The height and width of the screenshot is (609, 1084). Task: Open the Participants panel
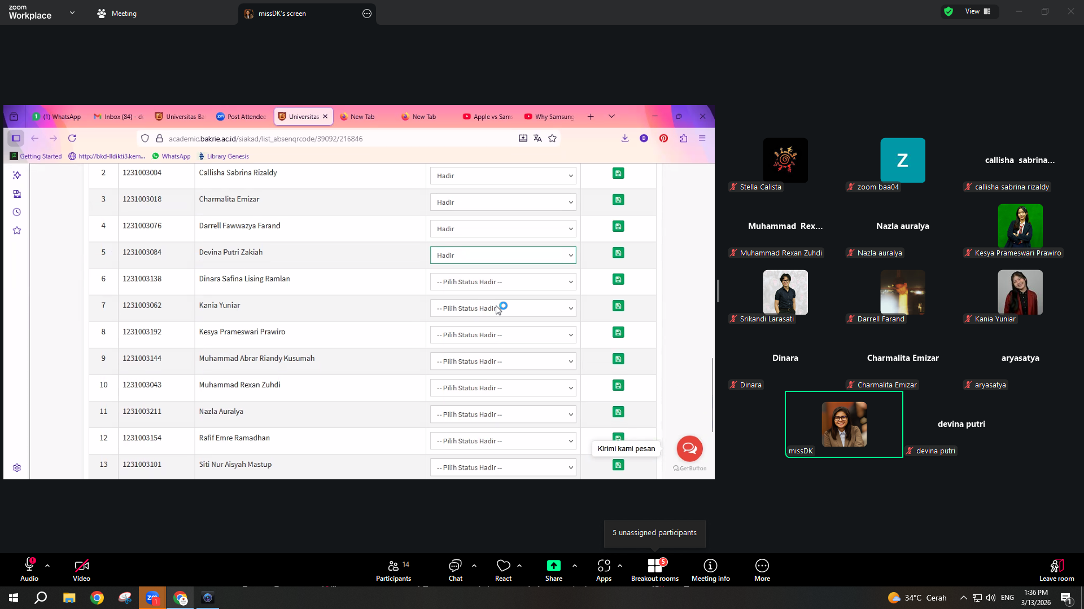(394, 570)
